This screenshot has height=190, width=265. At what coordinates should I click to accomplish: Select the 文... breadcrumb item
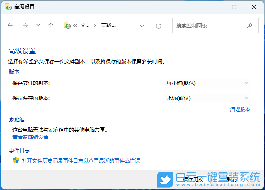(85, 26)
